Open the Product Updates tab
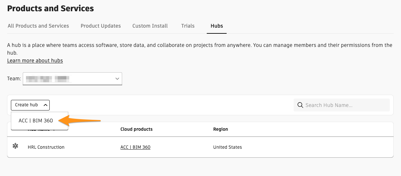Image resolution: width=401 pixels, height=176 pixels. [101, 26]
